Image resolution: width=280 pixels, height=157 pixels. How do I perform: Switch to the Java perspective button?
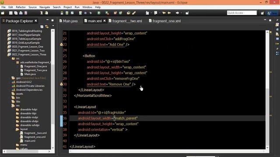click(273, 13)
